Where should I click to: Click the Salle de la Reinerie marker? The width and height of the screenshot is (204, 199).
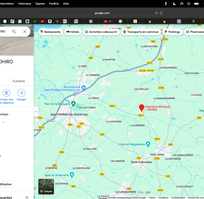[72, 175]
